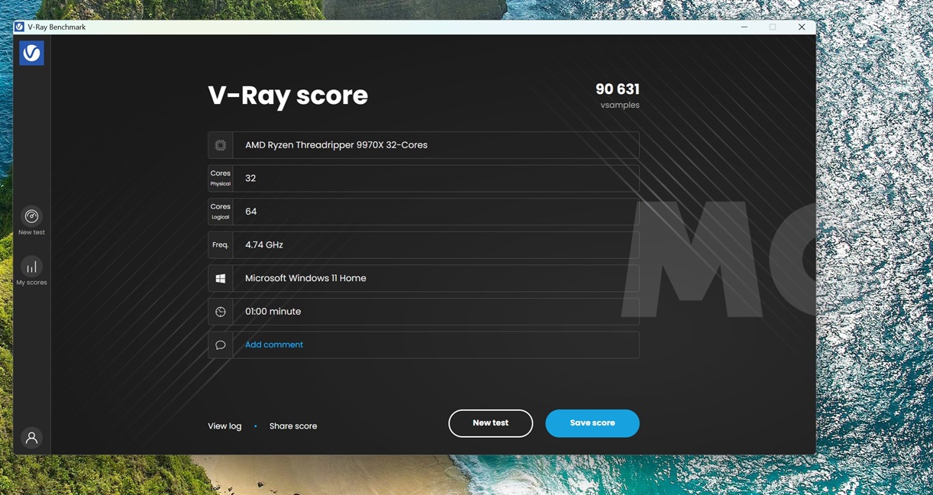
Task: Click the speech bubble comment icon
Action: [x=221, y=345]
